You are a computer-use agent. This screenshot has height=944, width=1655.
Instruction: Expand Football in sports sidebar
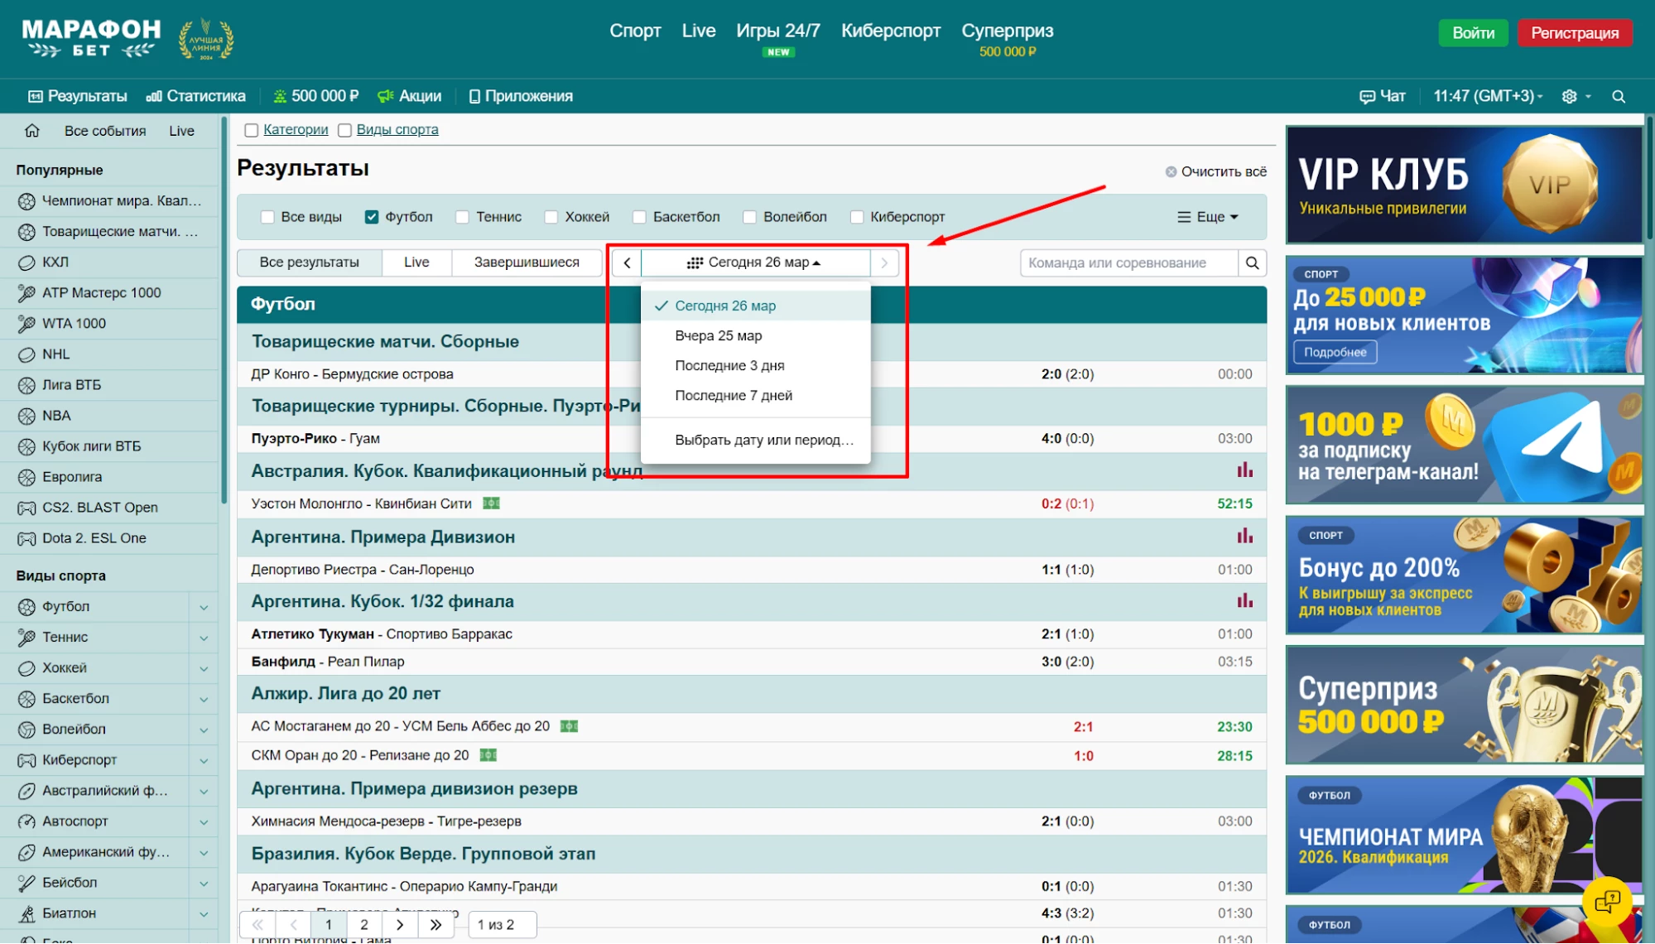[204, 608]
